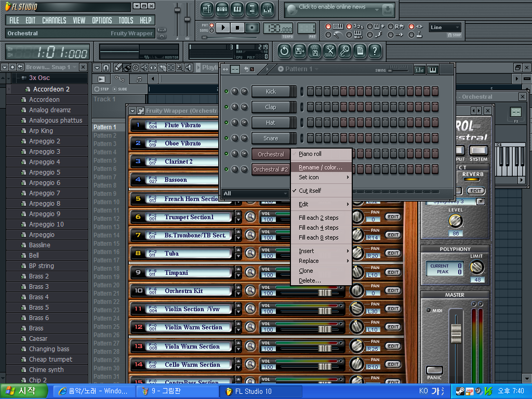The image size is (532, 399).
Task: Click the Orchestra Kit VOL slider
Action: (324, 292)
